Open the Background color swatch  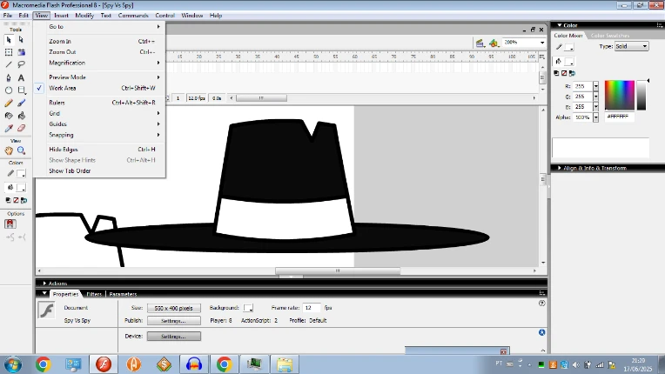249,308
